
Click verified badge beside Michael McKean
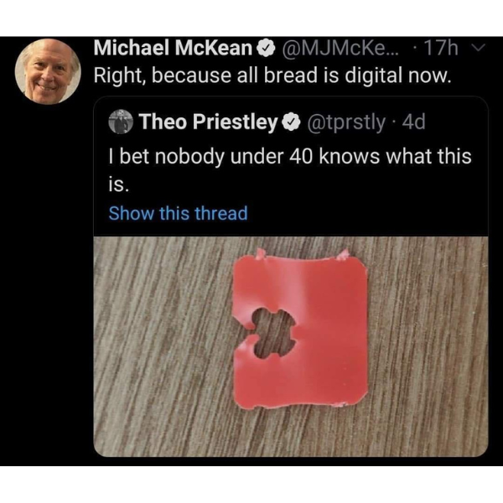click(x=266, y=49)
